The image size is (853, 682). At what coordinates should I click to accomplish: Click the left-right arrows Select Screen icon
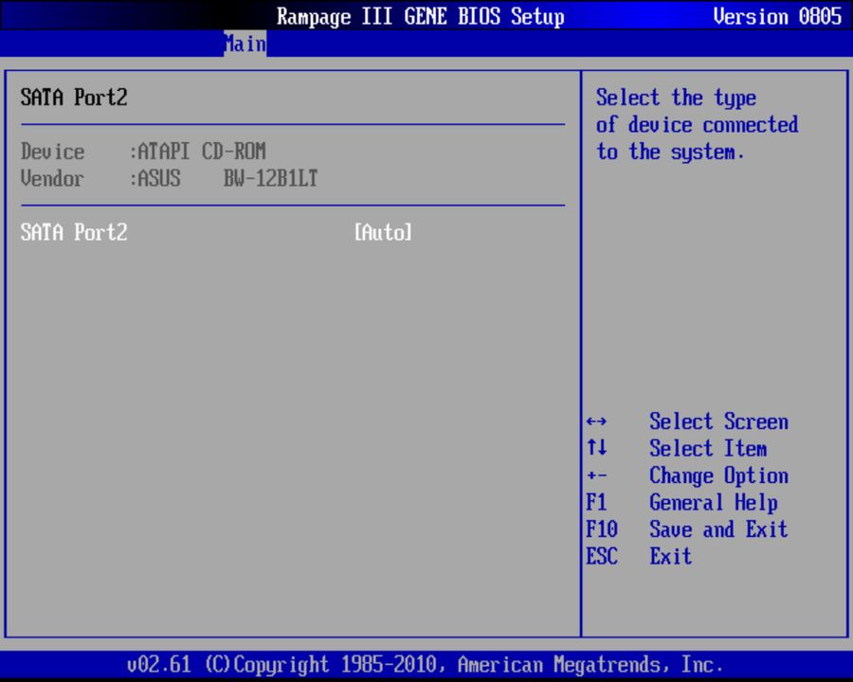tap(597, 422)
